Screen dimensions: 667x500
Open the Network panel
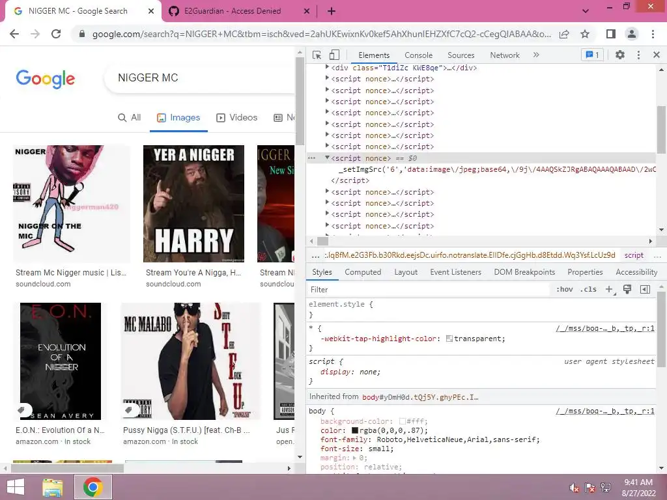pyautogui.click(x=505, y=55)
